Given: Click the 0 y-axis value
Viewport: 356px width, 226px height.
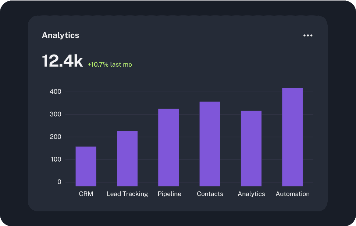Looking at the screenshot, I should tap(60, 182).
